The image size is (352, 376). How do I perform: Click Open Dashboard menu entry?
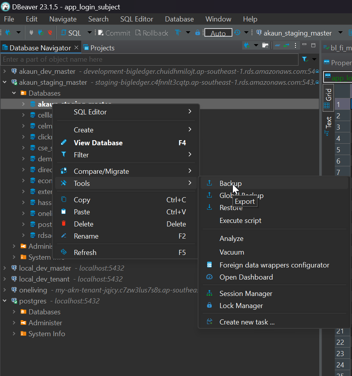coord(246,277)
